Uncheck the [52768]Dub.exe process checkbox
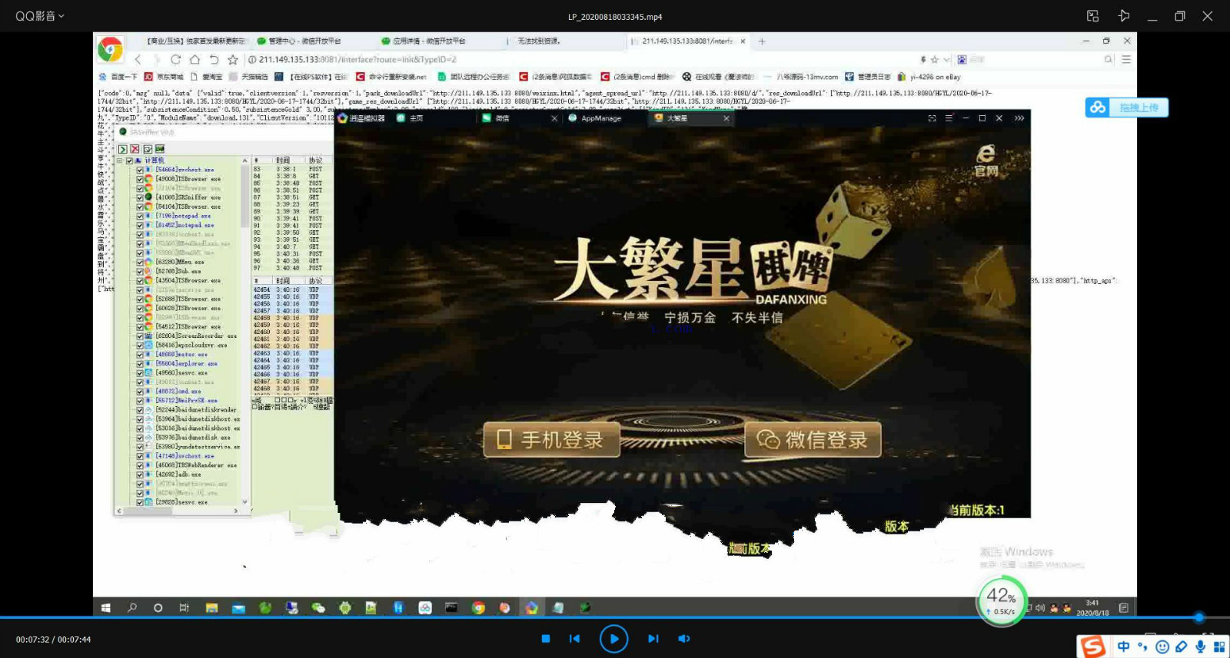Image resolution: width=1230 pixels, height=658 pixels. pyautogui.click(x=139, y=271)
